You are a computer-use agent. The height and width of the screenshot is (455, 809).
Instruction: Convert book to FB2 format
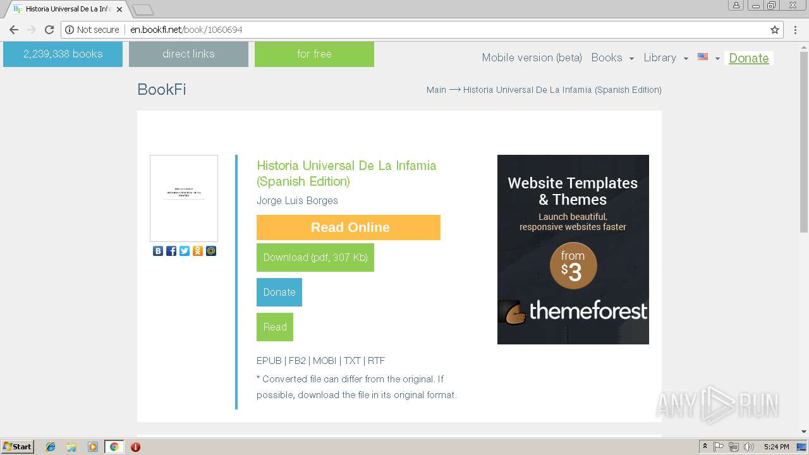pyautogui.click(x=297, y=361)
